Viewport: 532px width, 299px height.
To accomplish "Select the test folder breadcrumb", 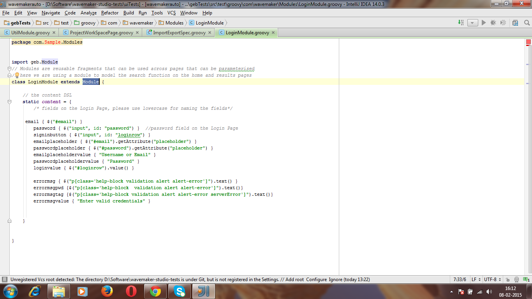I will (x=62, y=23).
